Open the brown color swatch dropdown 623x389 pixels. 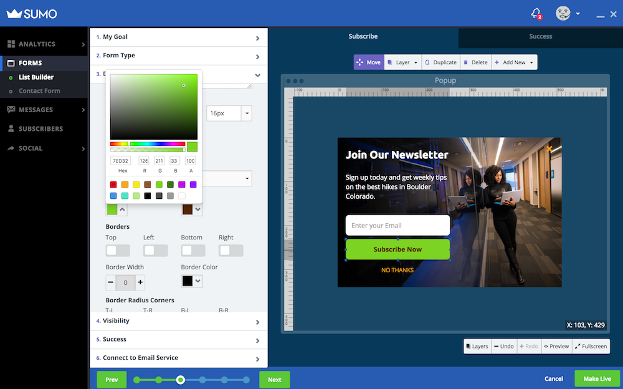(x=192, y=209)
